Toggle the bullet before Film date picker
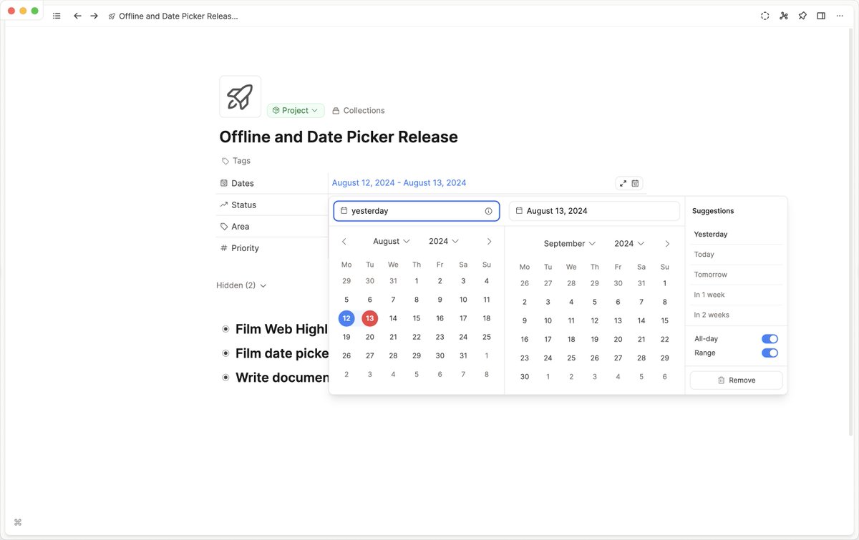The height and width of the screenshot is (540, 859). click(225, 353)
